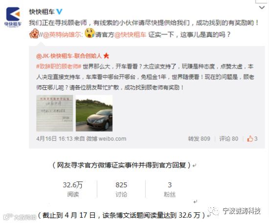Open the #致辞职的顾老师# hashtag topic
Viewport: 269px width, 223px height.
click(59, 66)
